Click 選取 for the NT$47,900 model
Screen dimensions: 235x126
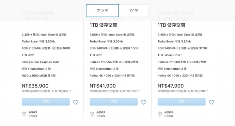181,102
